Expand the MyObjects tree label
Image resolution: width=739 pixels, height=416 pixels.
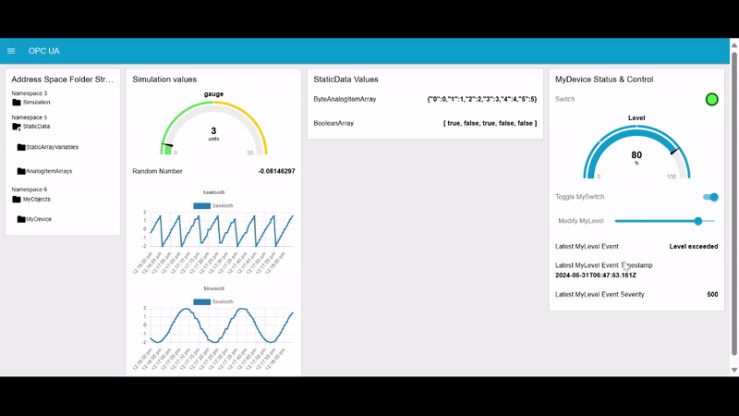click(37, 199)
